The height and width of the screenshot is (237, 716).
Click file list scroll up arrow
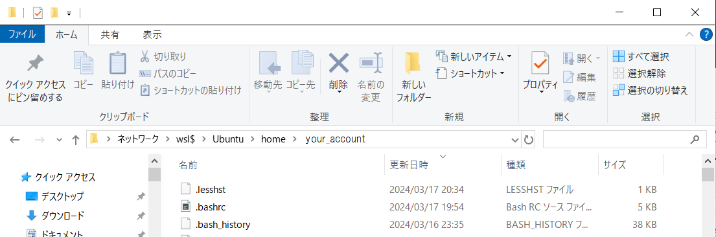pyautogui.click(x=708, y=162)
